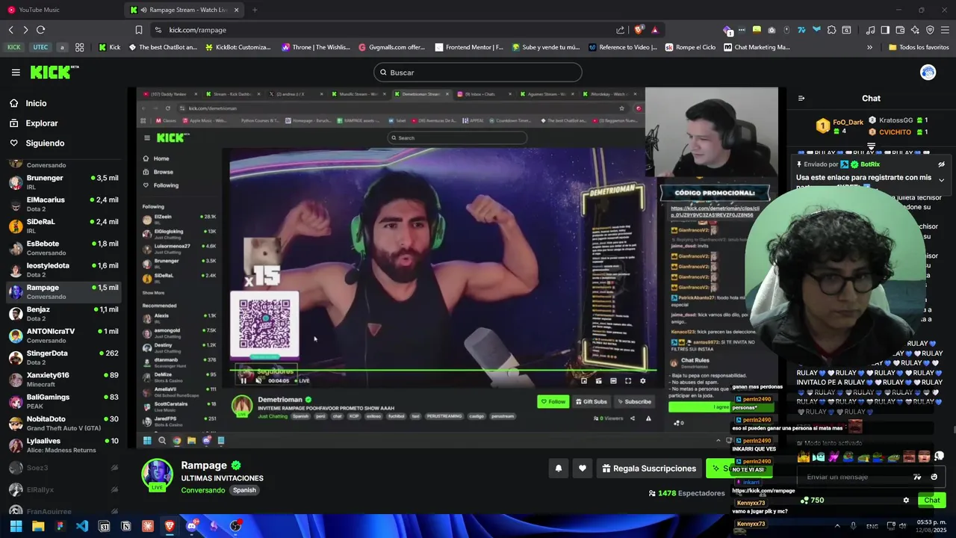Click the Rampage channel name heading
956x538 pixels.
(204, 466)
